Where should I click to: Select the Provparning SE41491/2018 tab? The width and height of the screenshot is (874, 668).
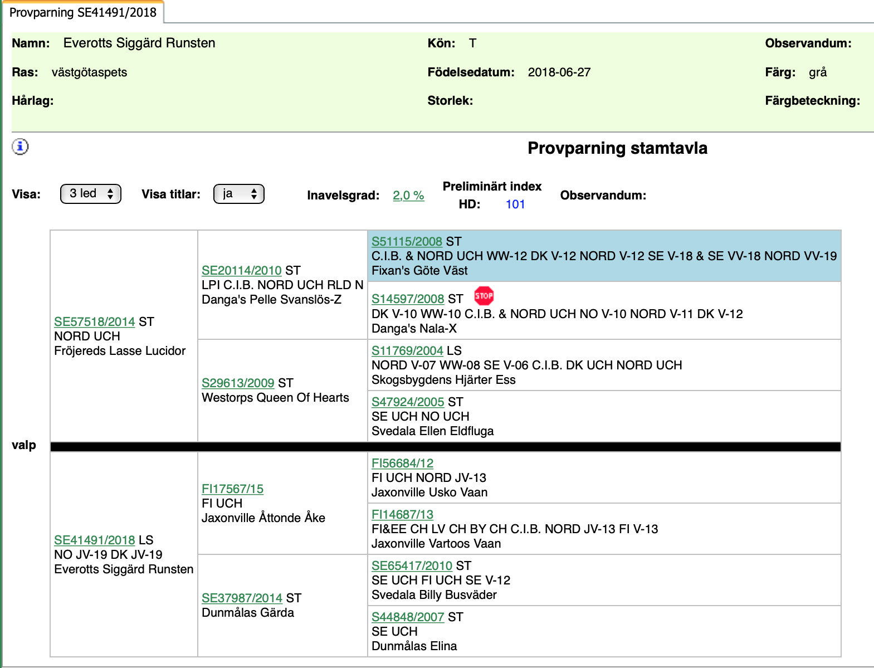click(83, 12)
